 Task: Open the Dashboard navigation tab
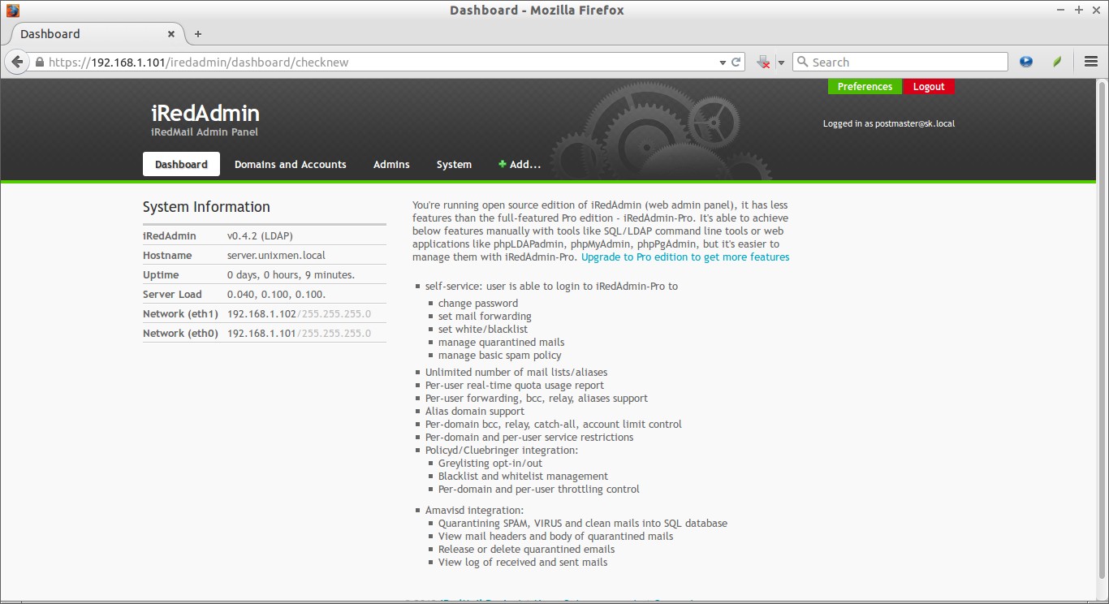coord(181,164)
